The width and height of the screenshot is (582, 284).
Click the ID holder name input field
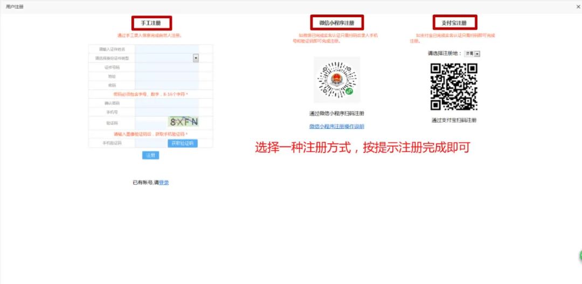click(x=167, y=49)
